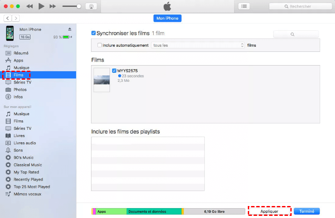Select the Mon iPhone tab button

[x=167, y=18]
